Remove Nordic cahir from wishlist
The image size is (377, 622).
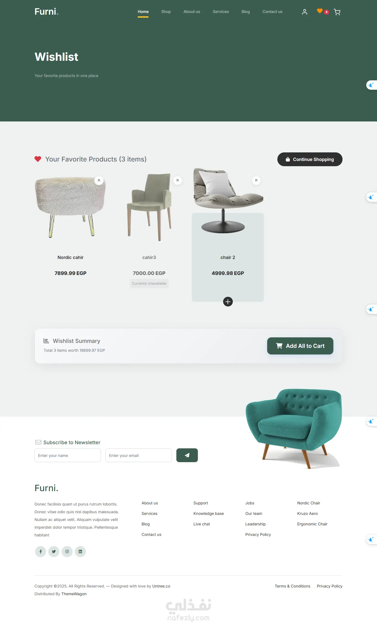coord(99,180)
